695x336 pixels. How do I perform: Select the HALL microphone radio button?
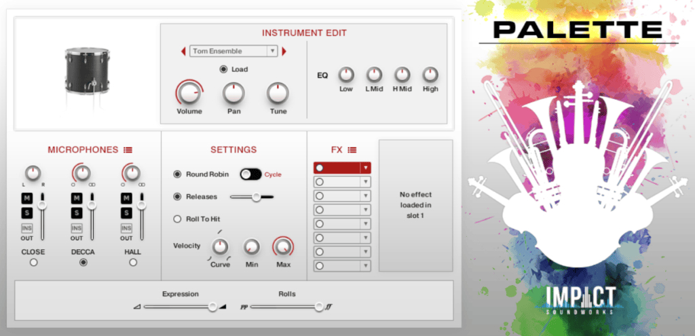pos(133,263)
